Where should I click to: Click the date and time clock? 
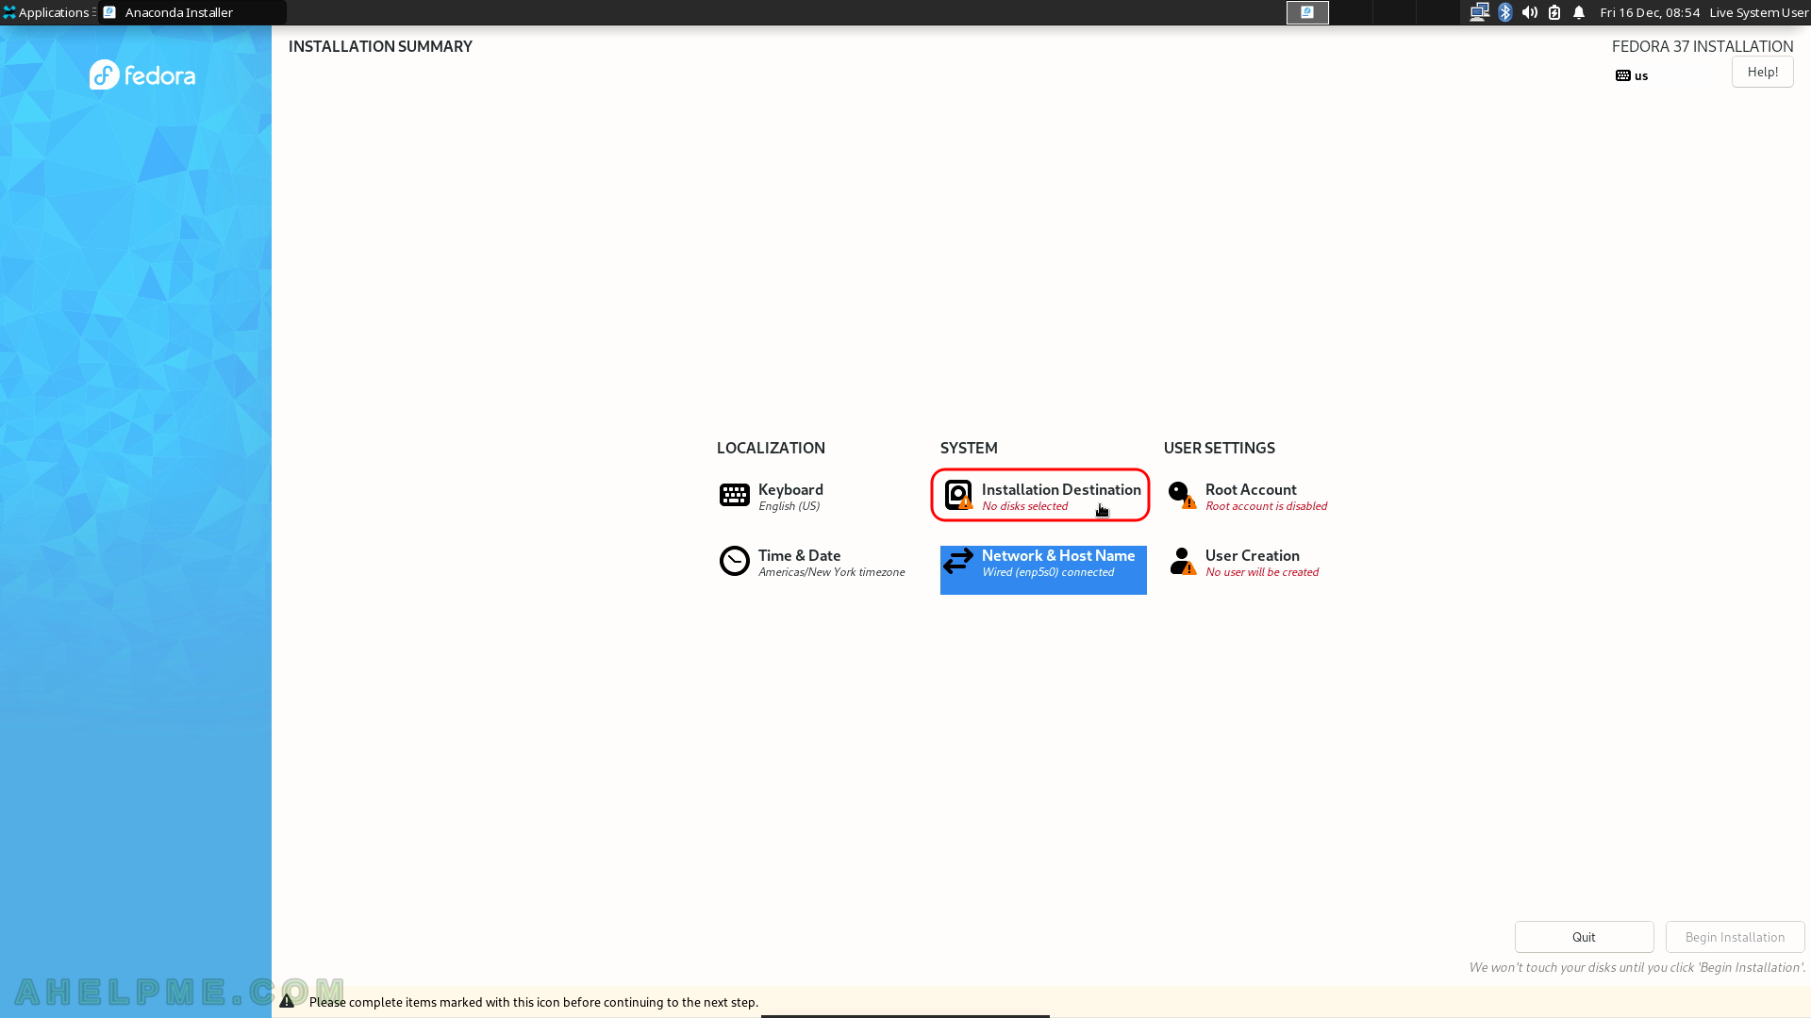click(x=1650, y=12)
